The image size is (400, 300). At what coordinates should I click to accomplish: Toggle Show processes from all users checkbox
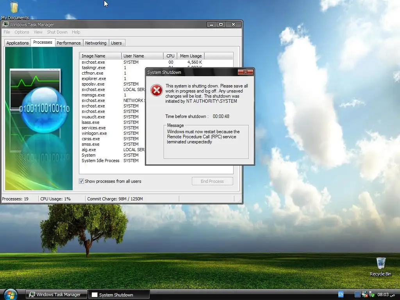[81, 181]
